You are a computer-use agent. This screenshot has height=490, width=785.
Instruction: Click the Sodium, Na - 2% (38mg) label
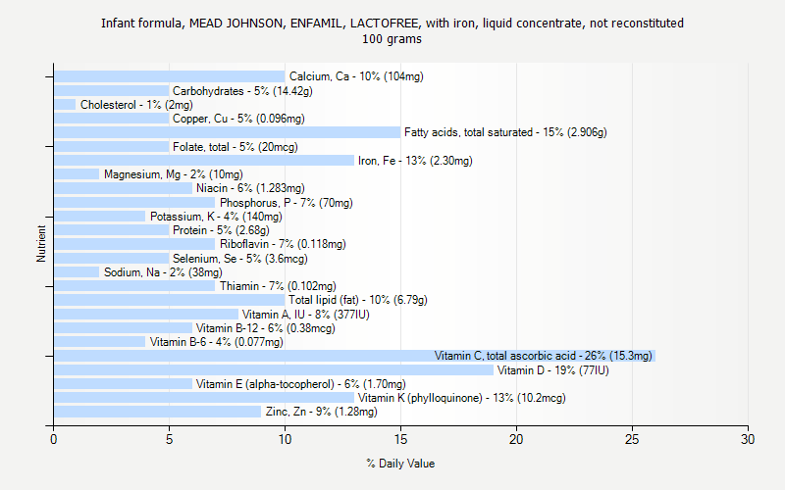pyautogui.click(x=163, y=272)
